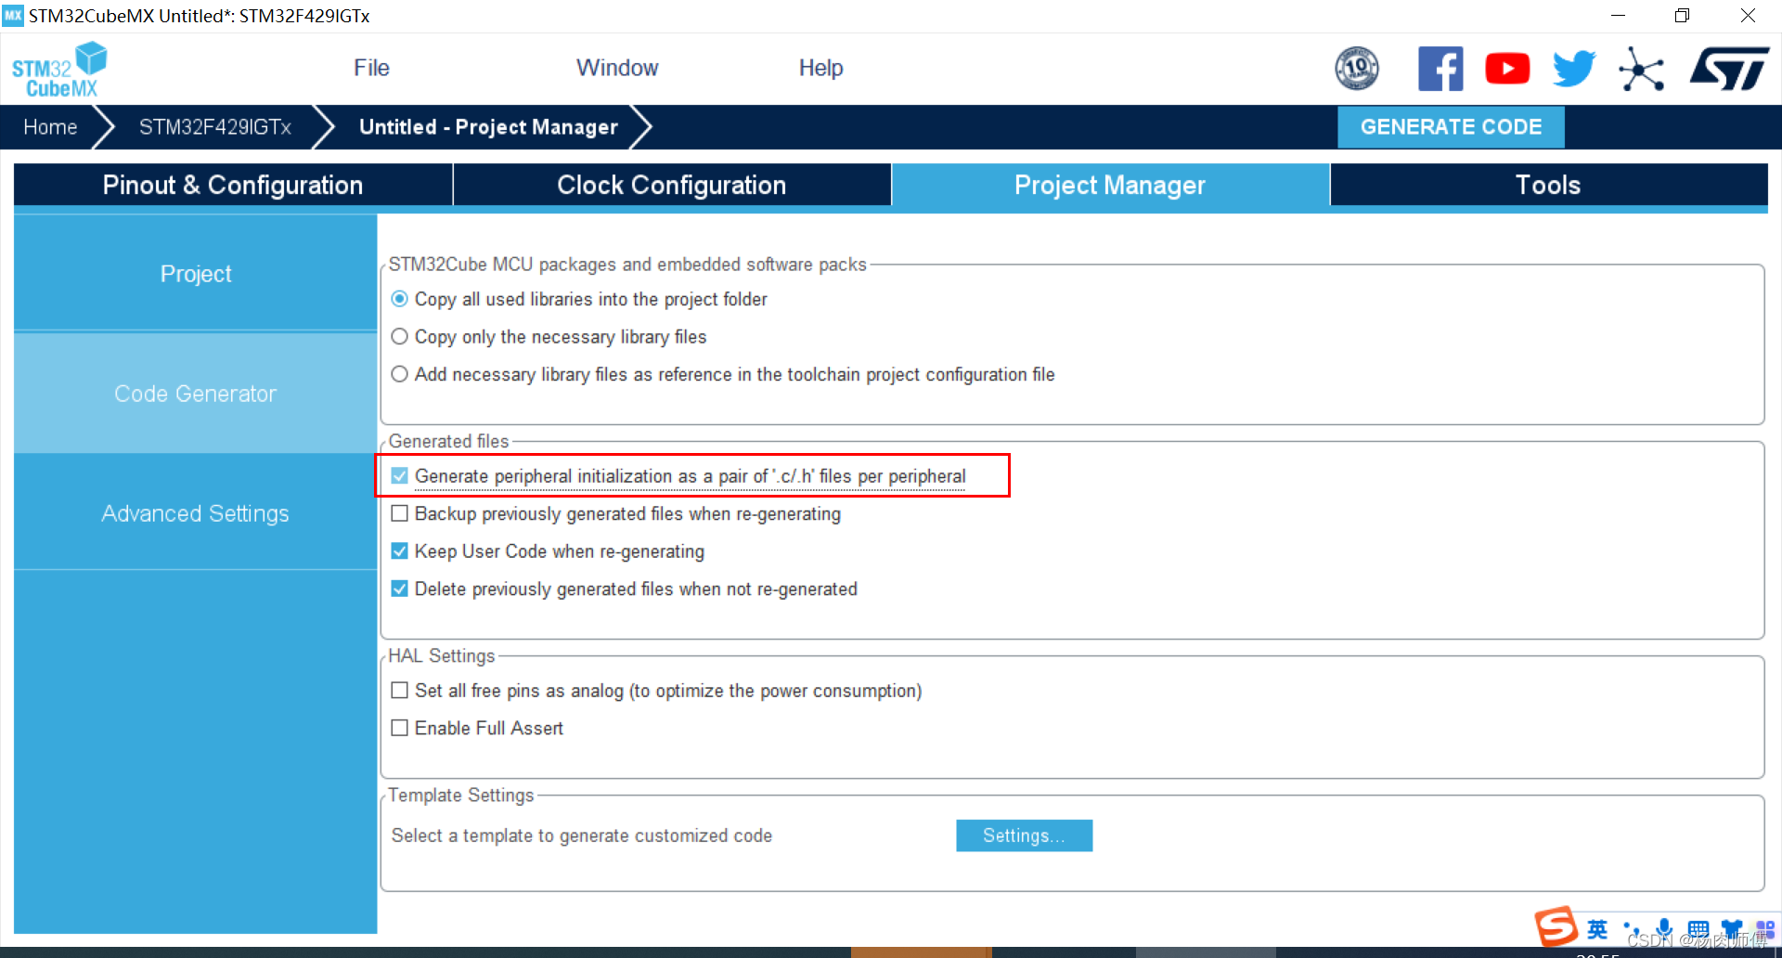Open the 10 years anniversary badge

[1357, 69]
